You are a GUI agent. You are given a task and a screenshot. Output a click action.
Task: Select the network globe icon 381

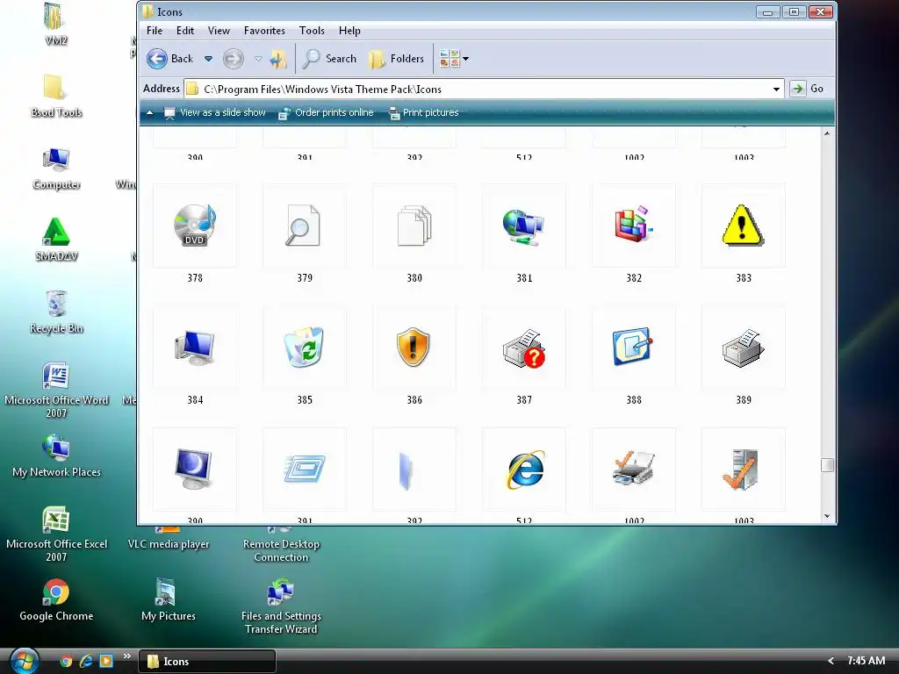(524, 226)
